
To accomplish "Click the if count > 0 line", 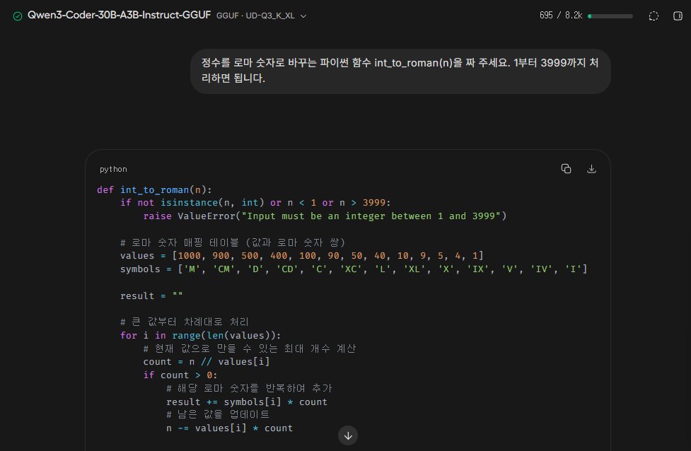I will 180,375.
